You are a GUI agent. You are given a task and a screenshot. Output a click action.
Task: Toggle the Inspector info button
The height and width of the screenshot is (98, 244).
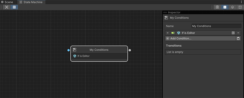point(225,7)
